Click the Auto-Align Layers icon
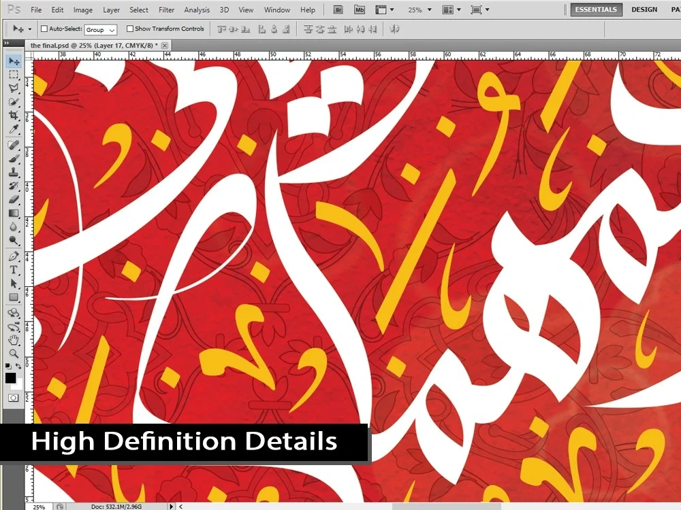Screen dimensions: 681x510 coord(395,29)
